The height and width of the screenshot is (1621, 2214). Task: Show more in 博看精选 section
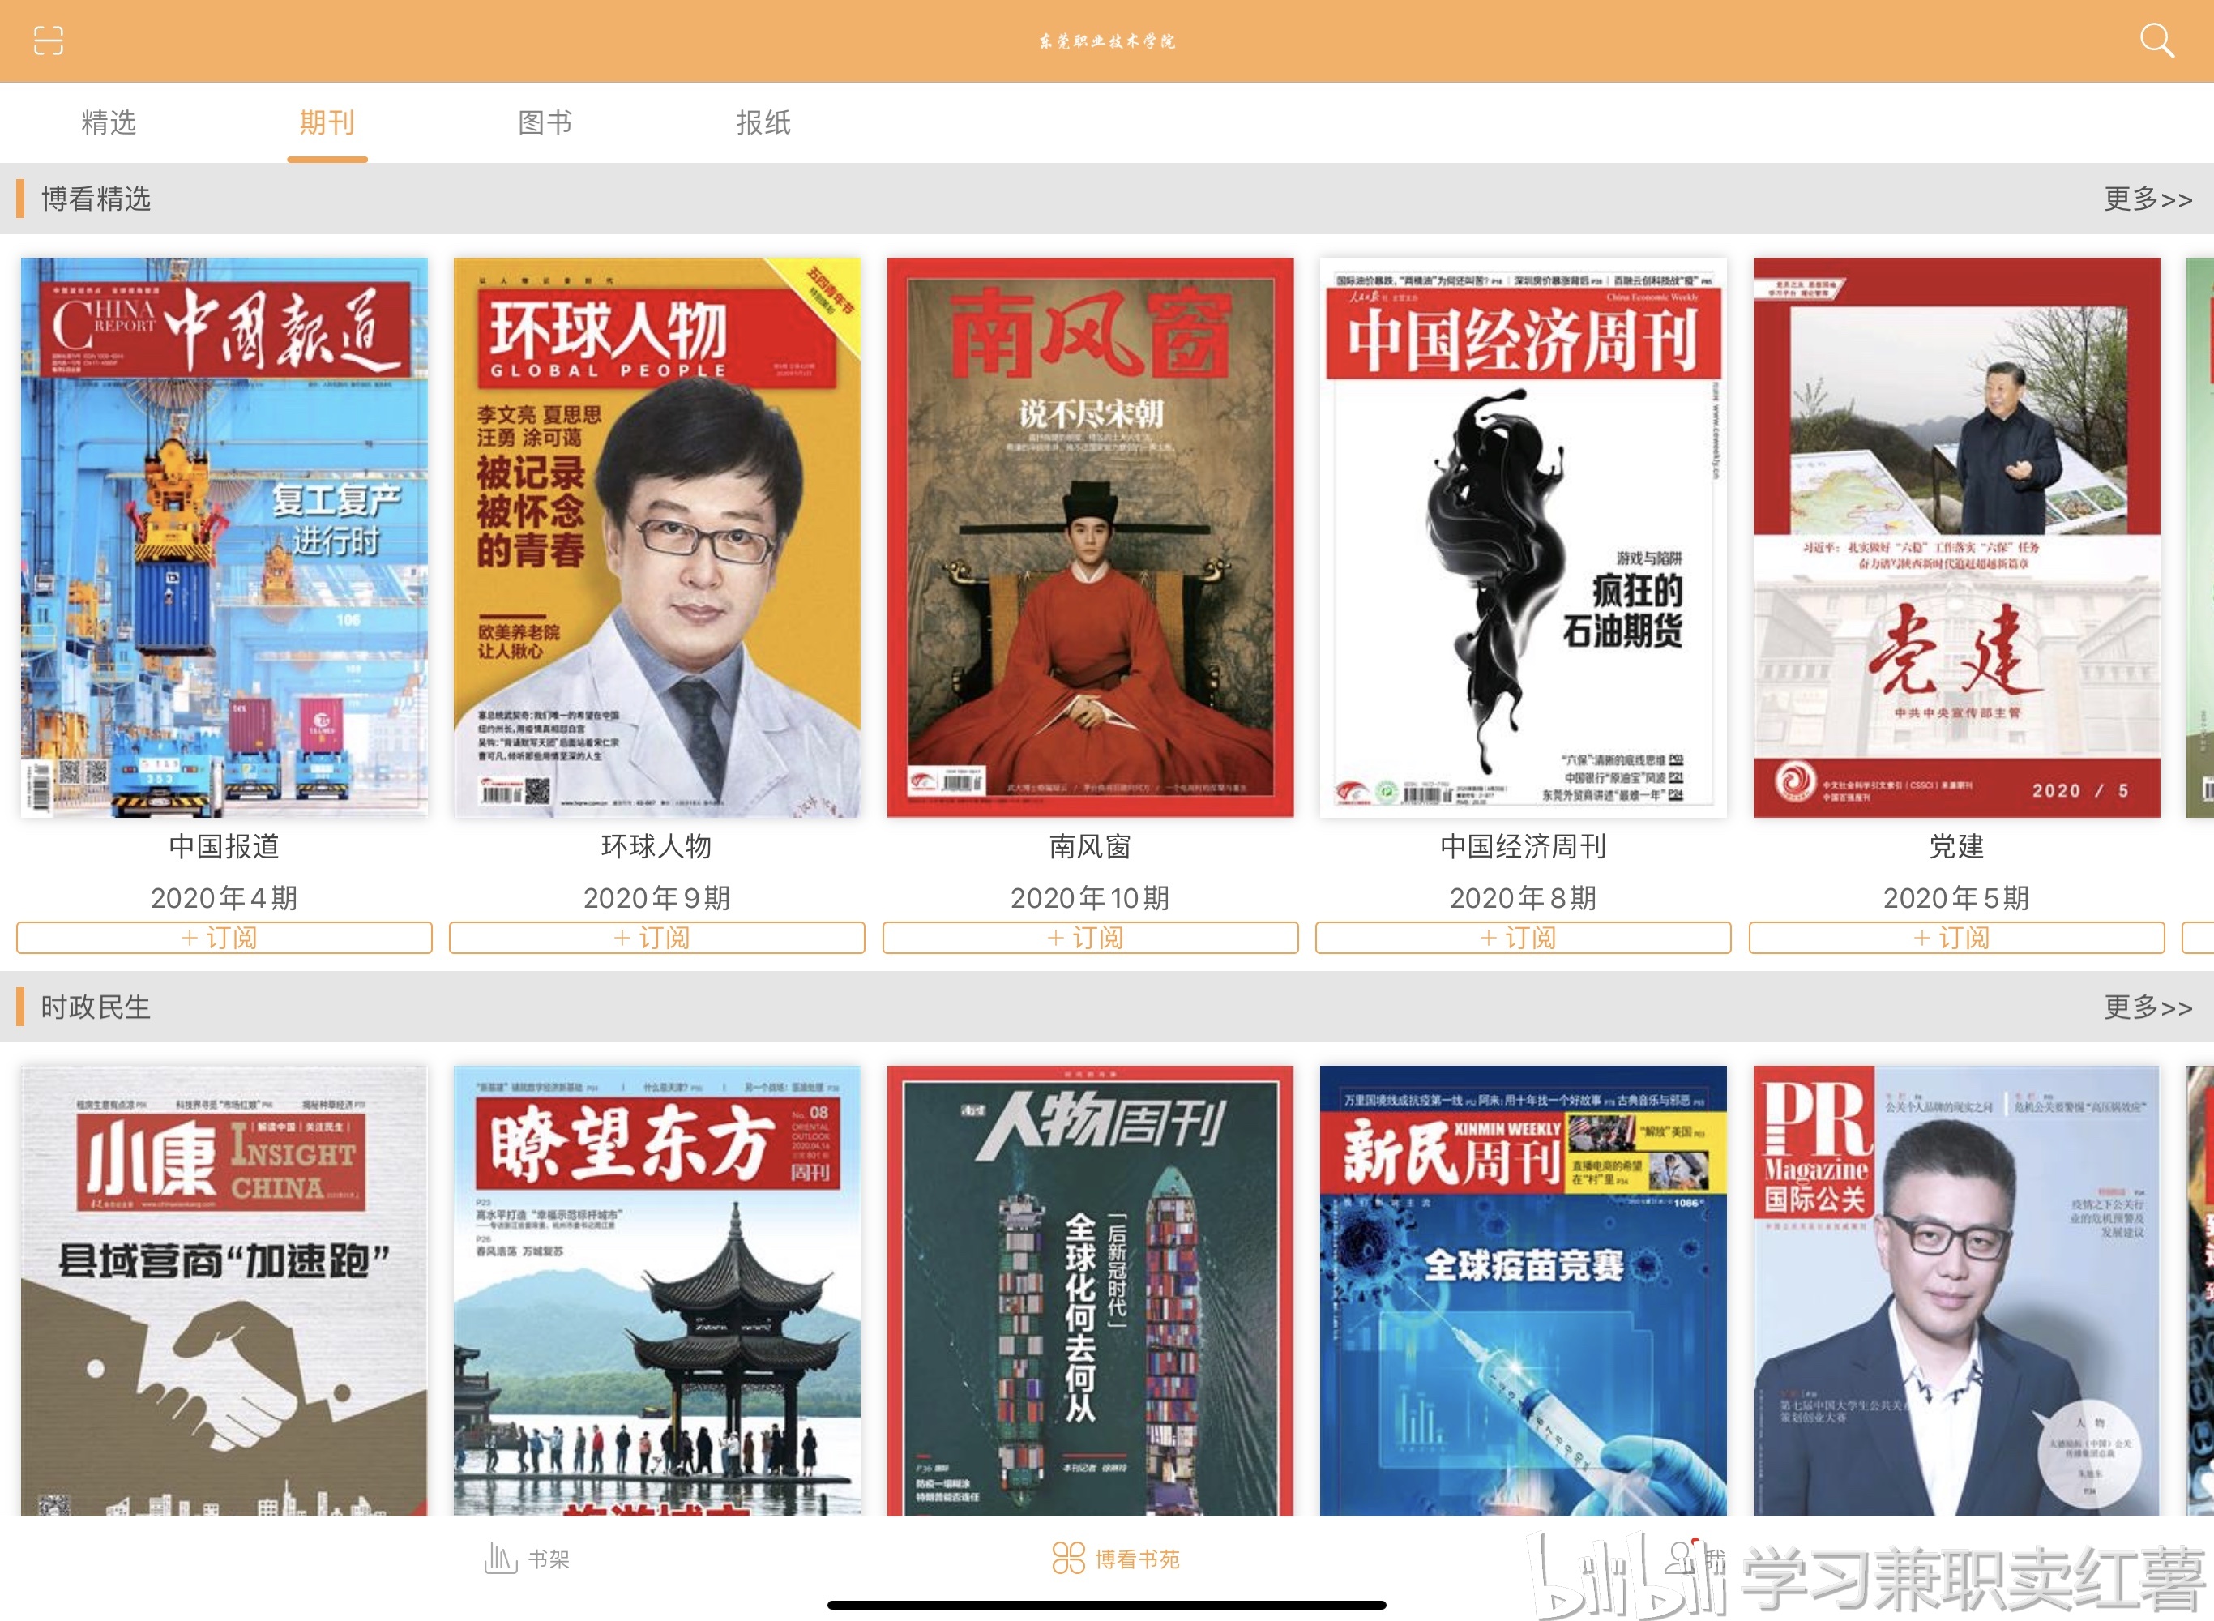2148,199
